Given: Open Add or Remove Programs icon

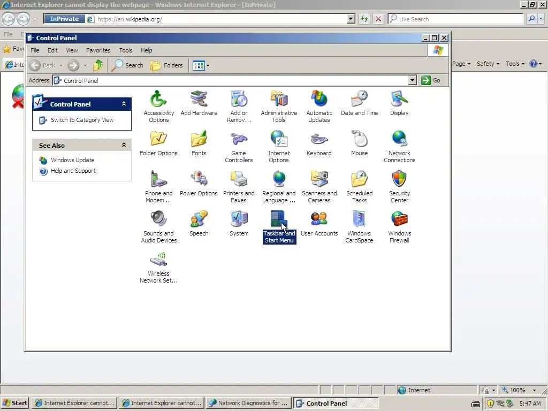Looking at the screenshot, I should tap(239, 106).
